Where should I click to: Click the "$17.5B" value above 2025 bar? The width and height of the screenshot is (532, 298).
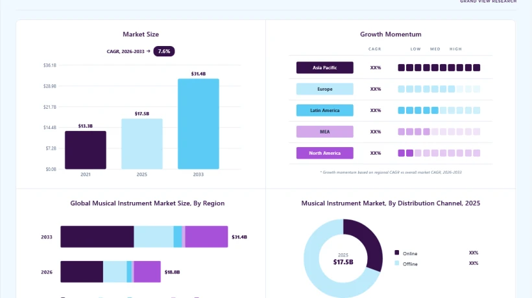[142, 114]
